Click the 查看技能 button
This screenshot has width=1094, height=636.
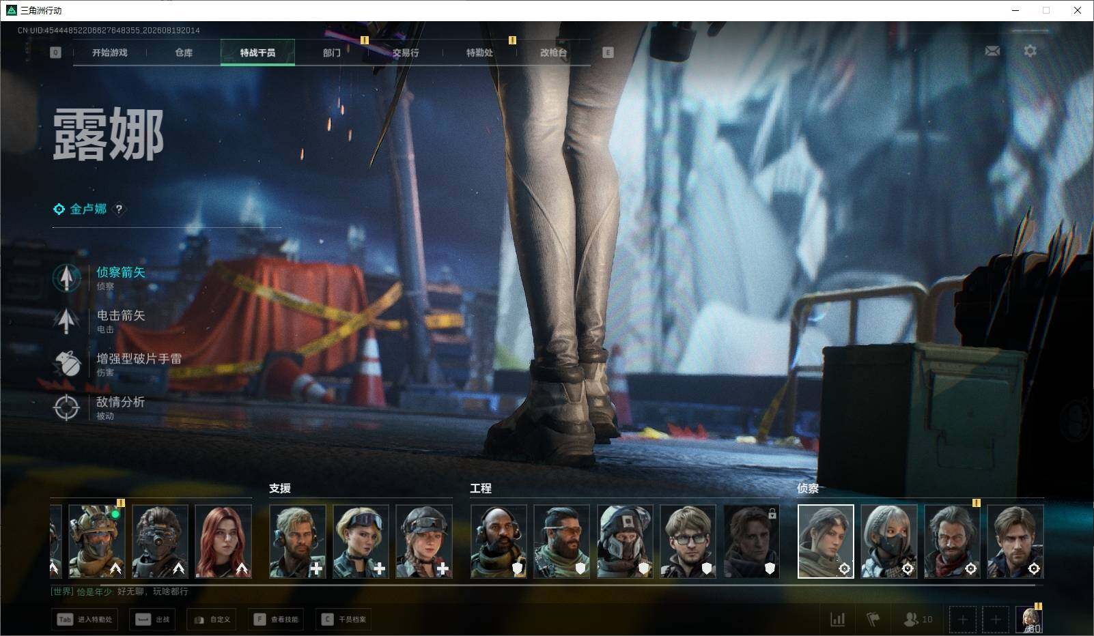click(x=277, y=620)
